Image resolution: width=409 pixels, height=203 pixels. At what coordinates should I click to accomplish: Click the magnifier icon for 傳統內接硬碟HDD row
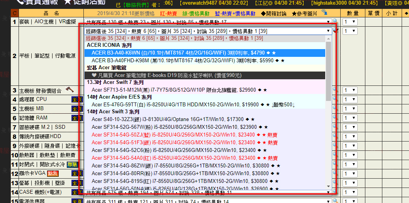336,136
